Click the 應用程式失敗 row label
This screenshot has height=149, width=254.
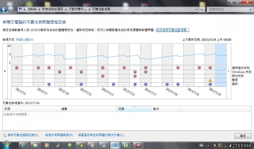coord(241,68)
